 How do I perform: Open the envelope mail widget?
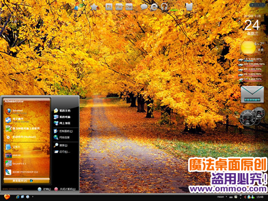point(252,94)
